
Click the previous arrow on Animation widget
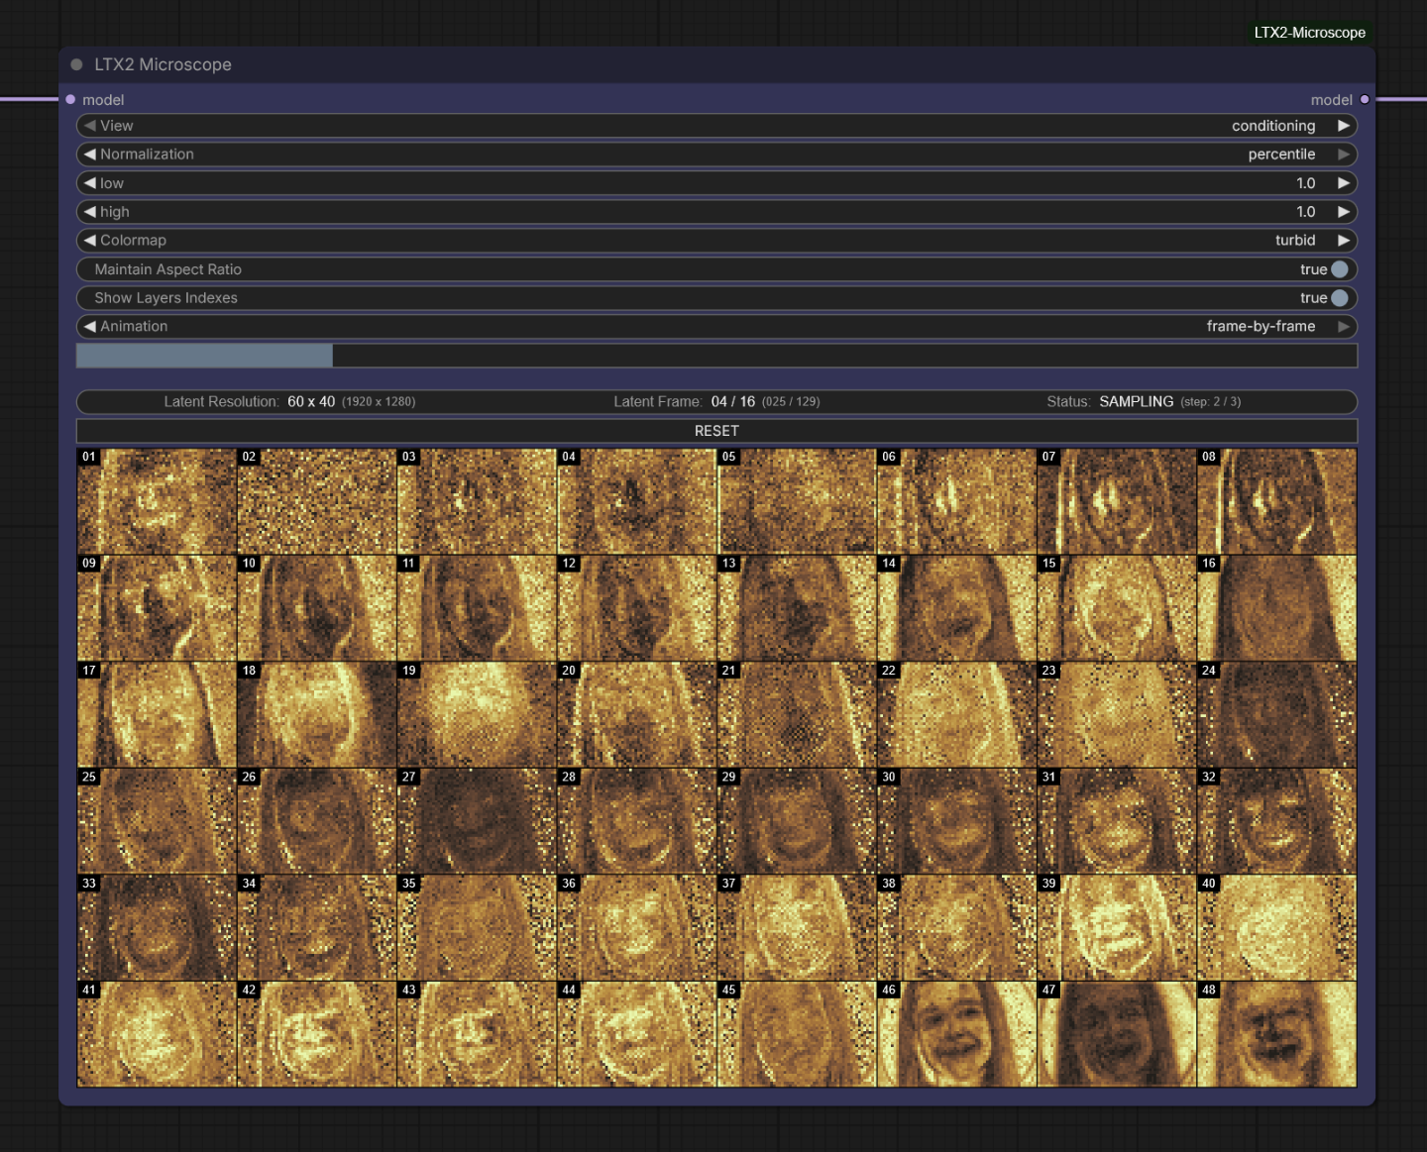[x=90, y=327]
